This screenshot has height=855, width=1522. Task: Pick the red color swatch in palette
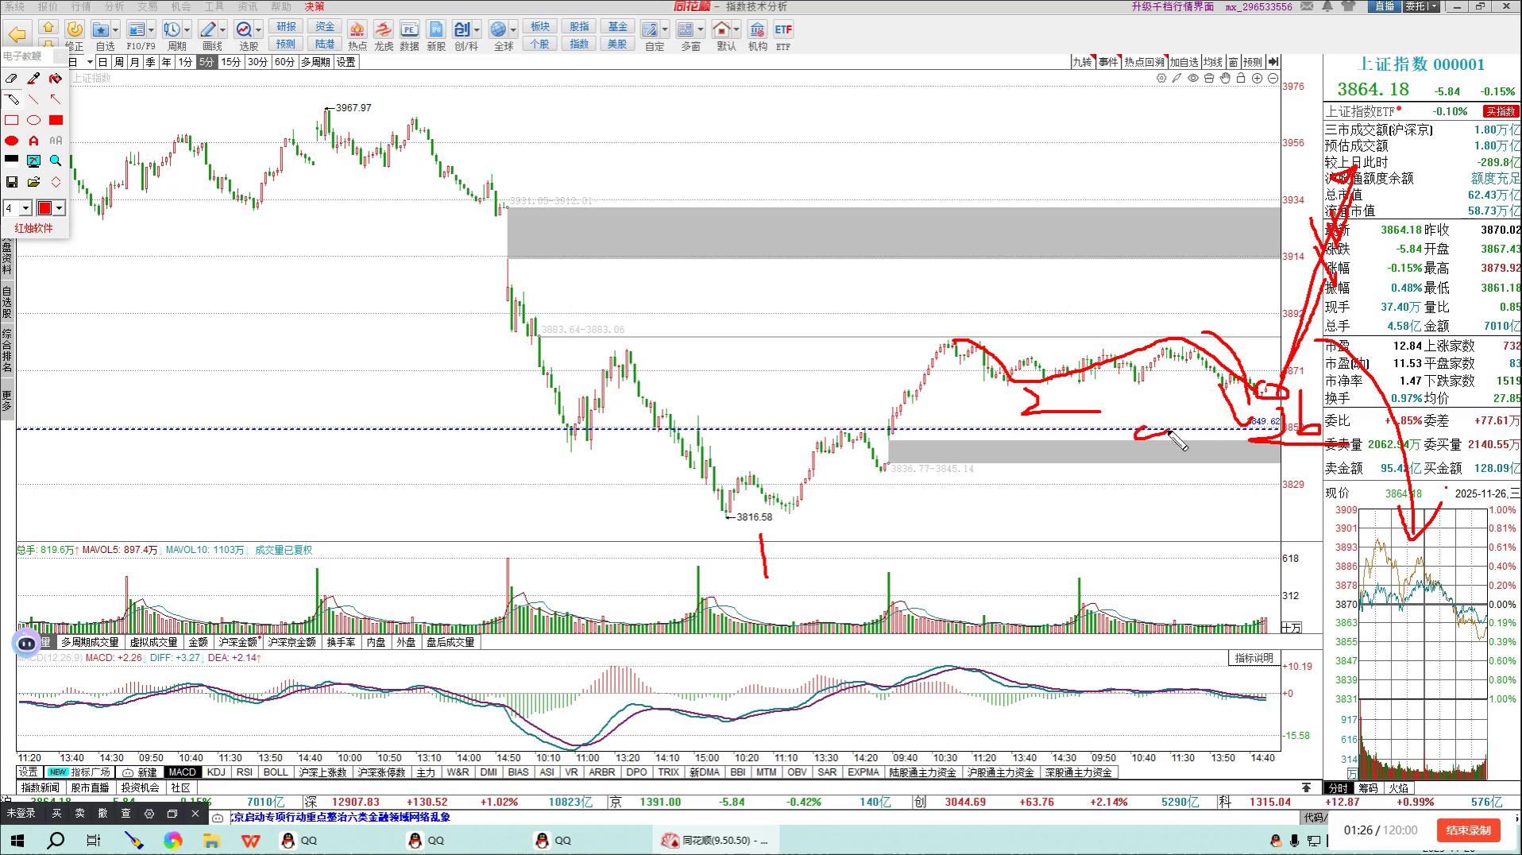point(44,208)
